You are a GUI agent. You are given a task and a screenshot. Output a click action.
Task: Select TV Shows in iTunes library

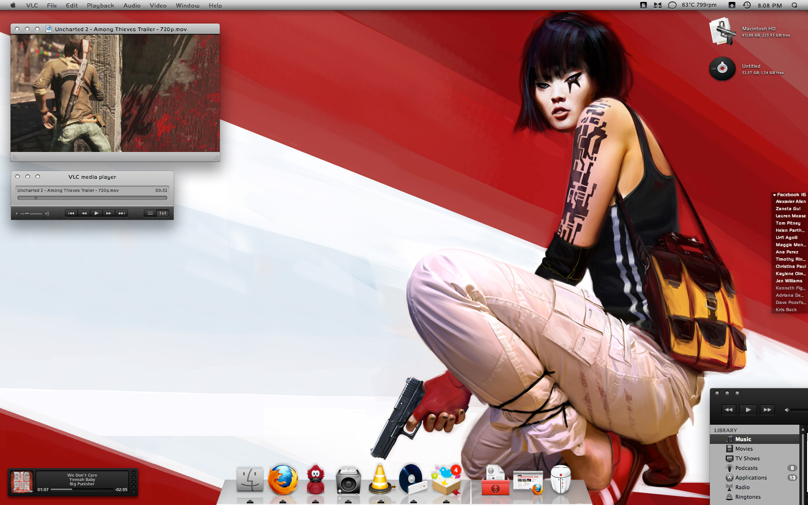tap(755, 458)
